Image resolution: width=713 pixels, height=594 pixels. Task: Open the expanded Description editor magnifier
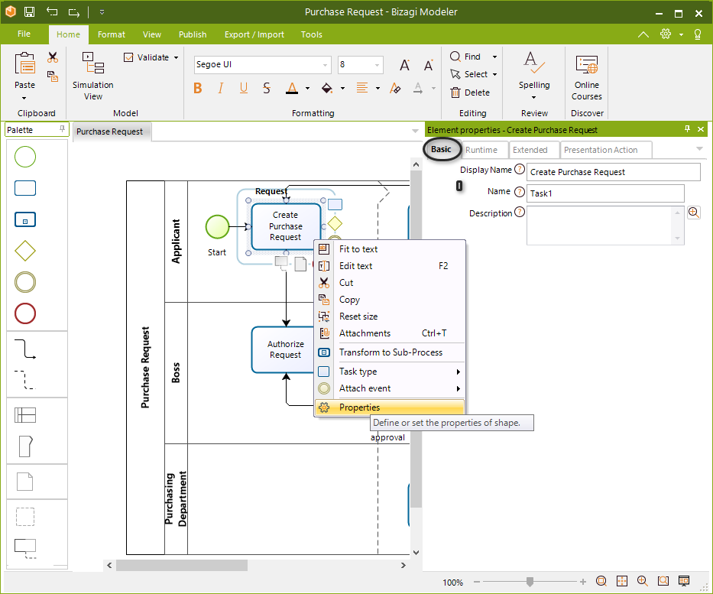693,213
